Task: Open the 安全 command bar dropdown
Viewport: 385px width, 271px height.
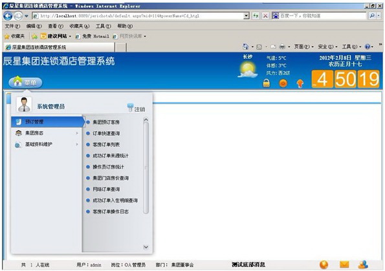Action: pos(327,47)
